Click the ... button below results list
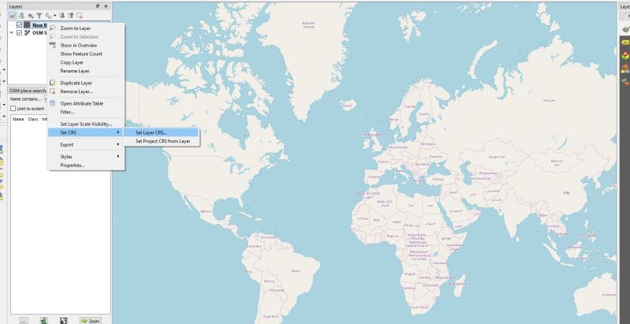The width and height of the screenshot is (630, 324). point(24,321)
